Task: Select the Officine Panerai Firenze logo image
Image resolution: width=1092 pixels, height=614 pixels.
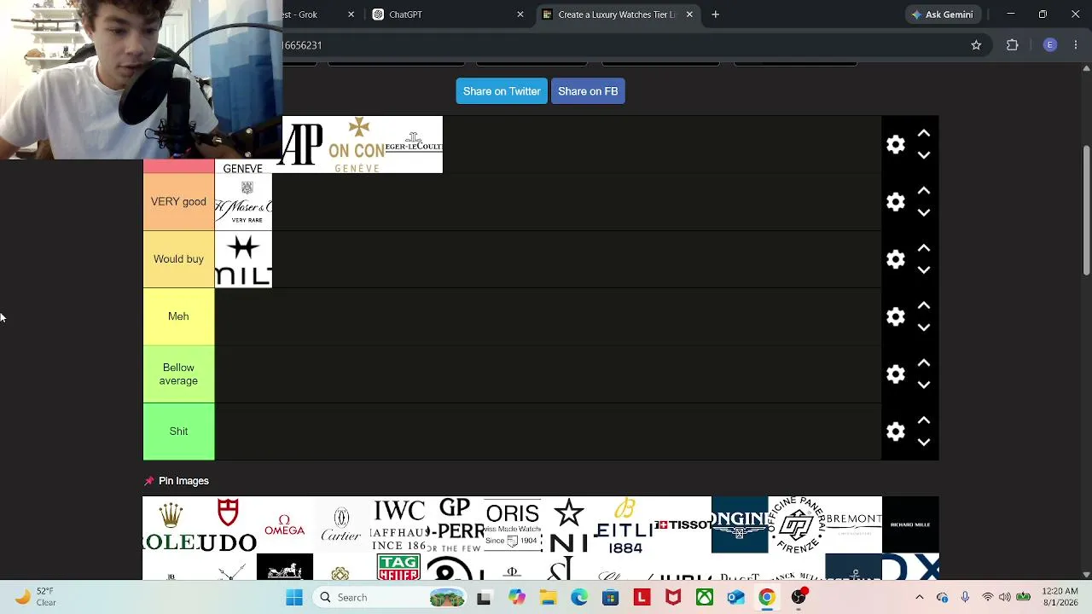Action: point(797,524)
